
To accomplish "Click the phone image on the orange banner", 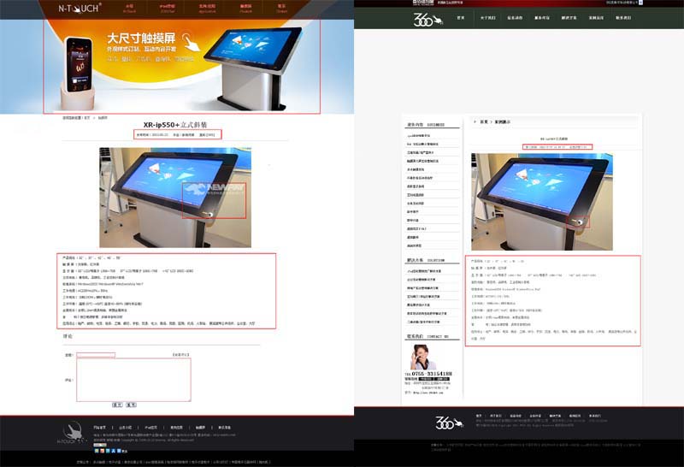I will click(80, 66).
